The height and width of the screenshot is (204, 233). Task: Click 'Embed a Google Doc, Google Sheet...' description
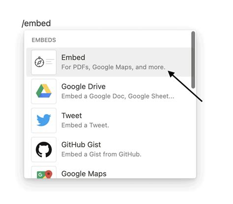tap(118, 96)
